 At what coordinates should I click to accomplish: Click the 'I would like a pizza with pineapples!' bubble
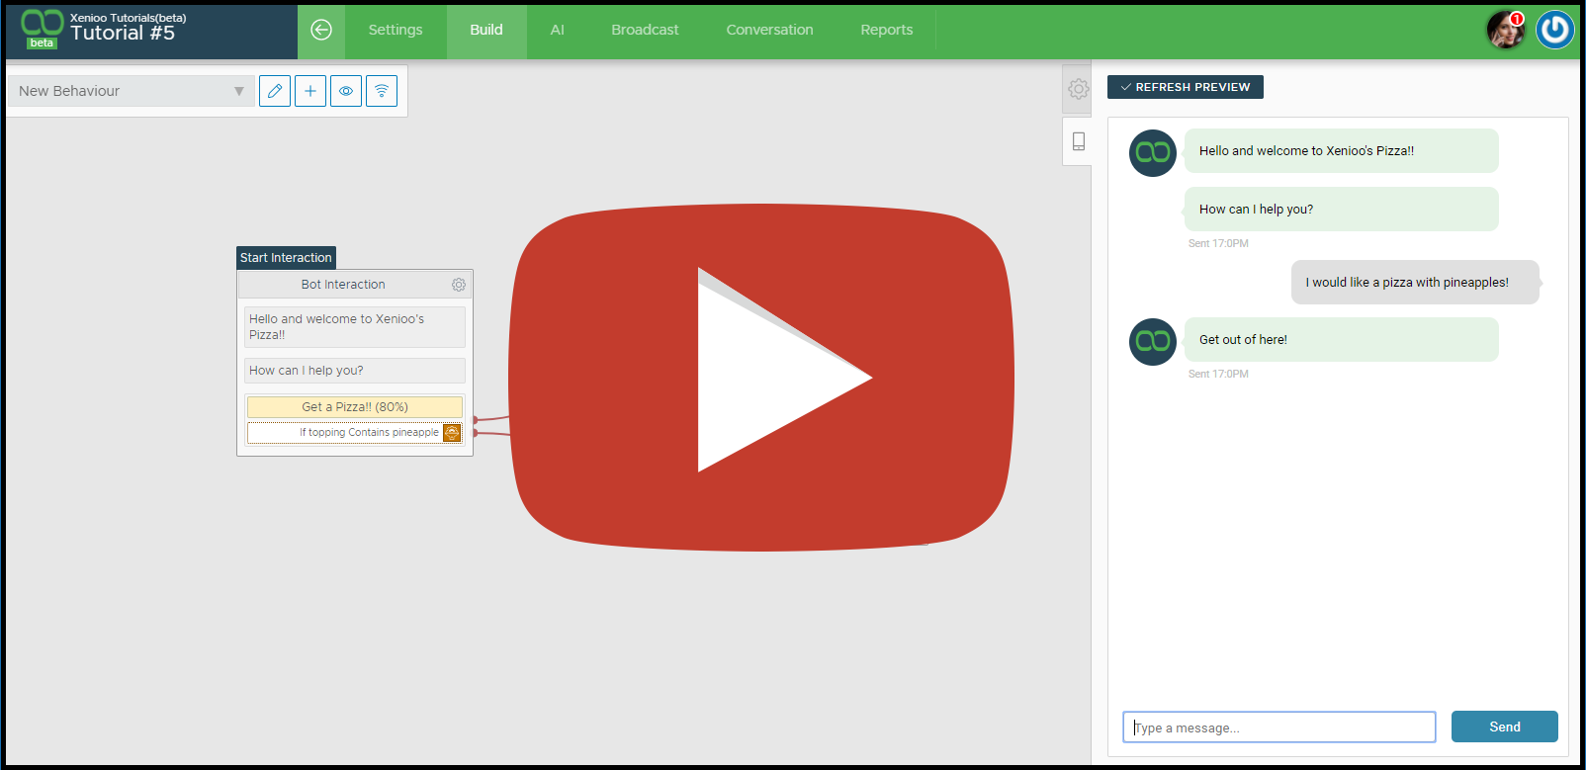(x=1415, y=283)
